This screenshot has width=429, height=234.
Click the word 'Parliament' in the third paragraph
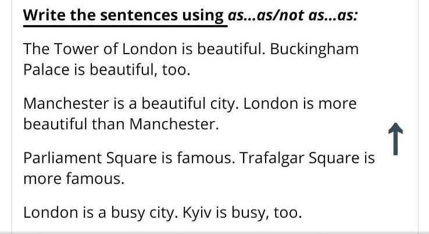[62, 158]
